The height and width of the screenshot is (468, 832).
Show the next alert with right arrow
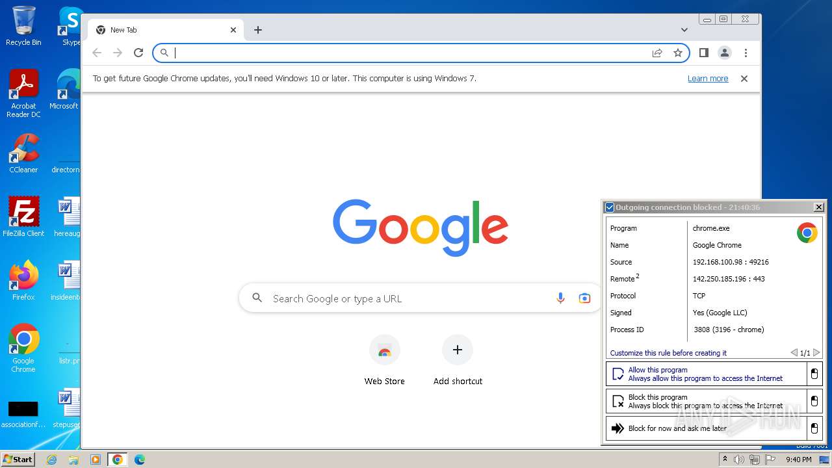point(816,353)
